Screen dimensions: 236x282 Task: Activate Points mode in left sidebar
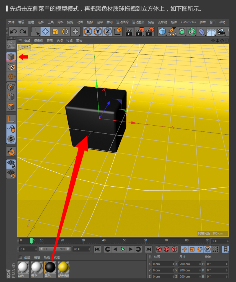click(x=11, y=87)
